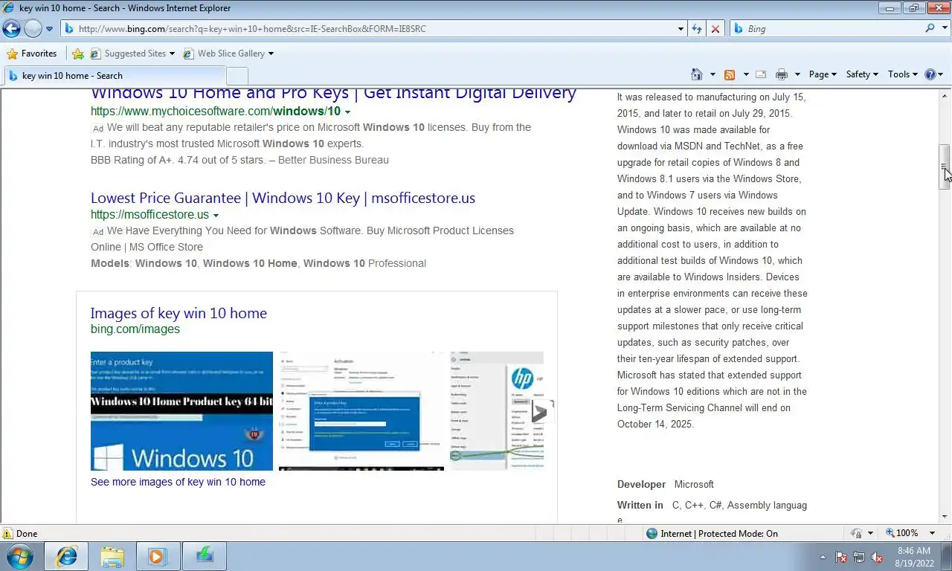Screen dimensions: 952x571
Task: Click the Help question mark icon
Action: [x=930, y=74]
